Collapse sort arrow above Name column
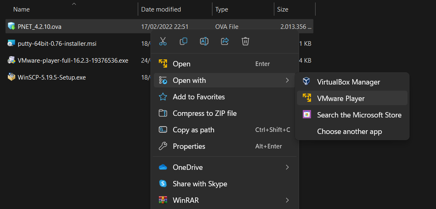This screenshot has width=436, height=209. tap(74, 4)
